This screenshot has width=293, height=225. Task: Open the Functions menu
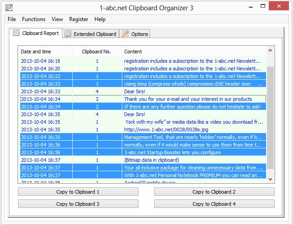(x=34, y=19)
